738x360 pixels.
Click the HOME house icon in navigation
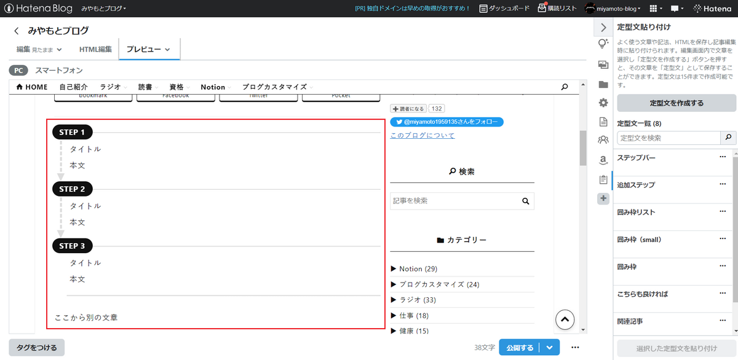[19, 87]
